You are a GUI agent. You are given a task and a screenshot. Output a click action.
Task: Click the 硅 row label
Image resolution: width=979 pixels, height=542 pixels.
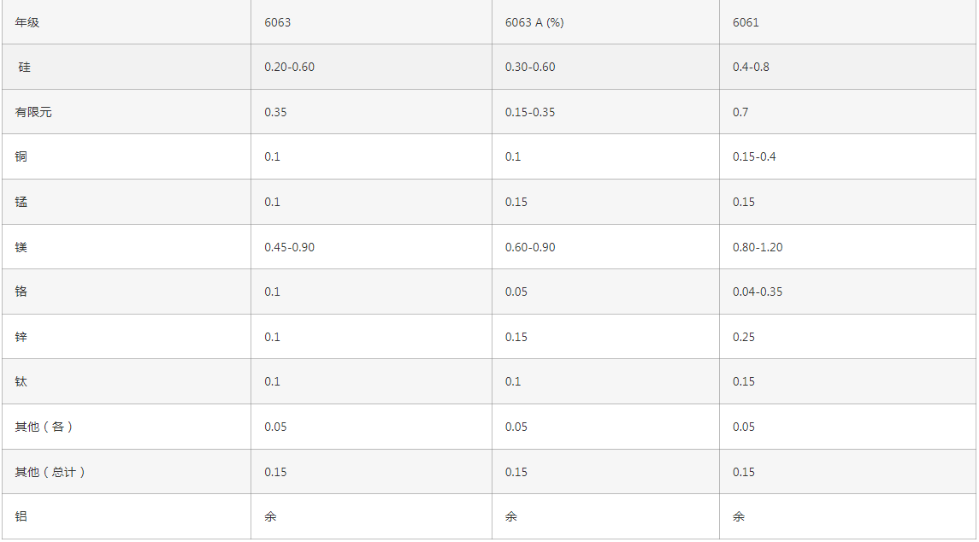coord(24,67)
